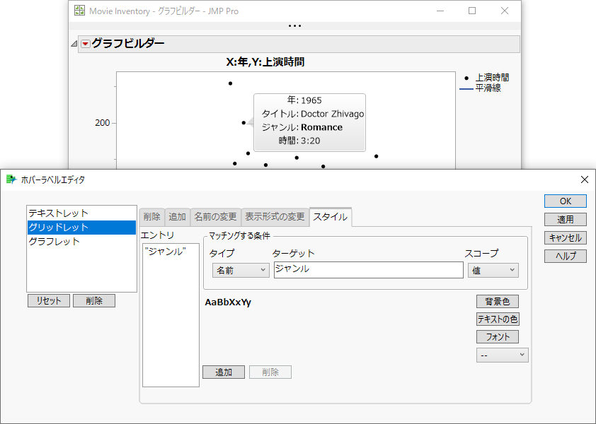Collapse the グラフビルダー report using its disclosure triangle

click(x=74, y=44)
